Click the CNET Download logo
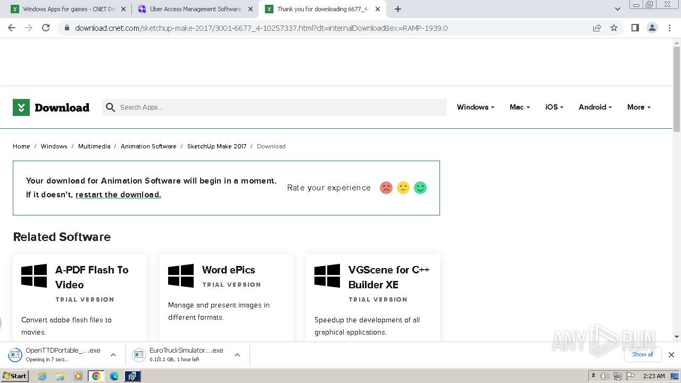The width and height of the screenshot is (681, 383). 51,107
